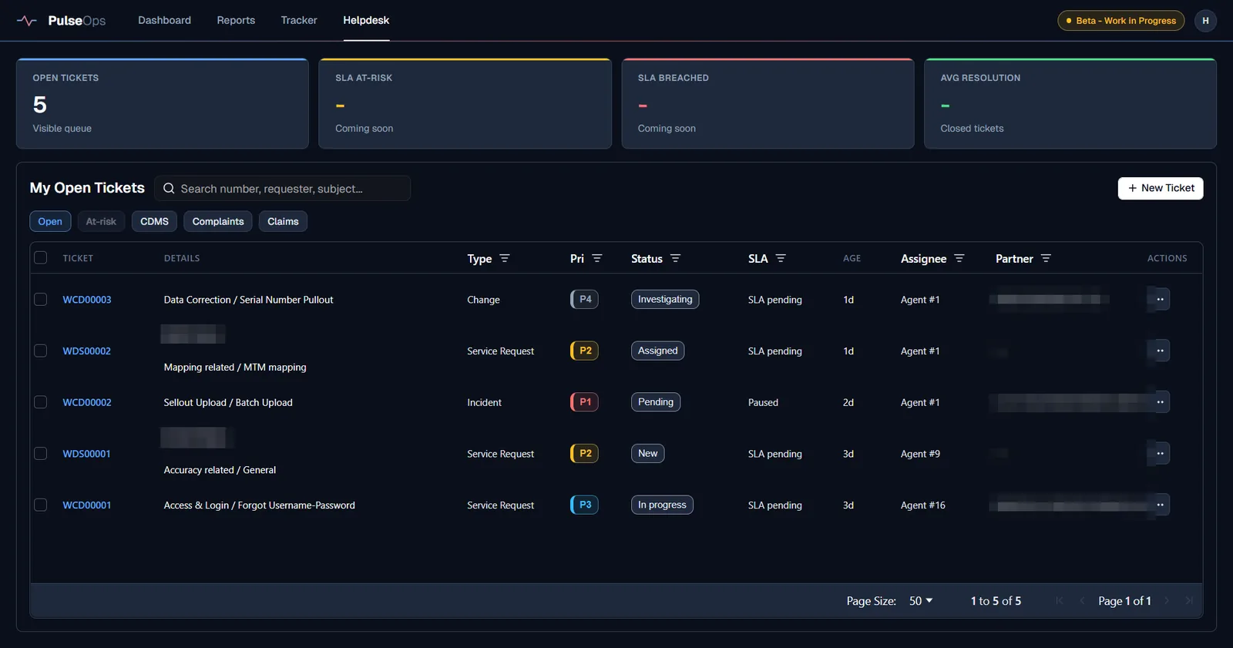Image resolution: width=1233 pixels, height=648 pixels.
Task: Click P2 badge on WDS00001 row
Action: [x=584, y=453]
